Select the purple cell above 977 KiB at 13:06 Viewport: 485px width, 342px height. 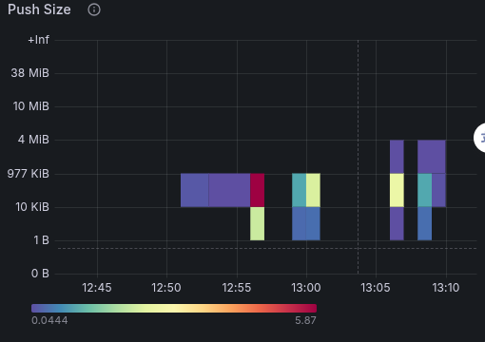397,157
